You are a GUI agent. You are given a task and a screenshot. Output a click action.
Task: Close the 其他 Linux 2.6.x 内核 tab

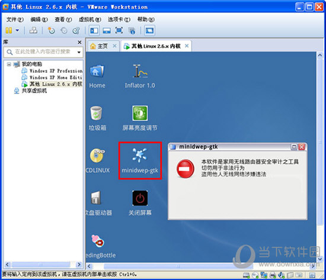click(x=187, y=46)
